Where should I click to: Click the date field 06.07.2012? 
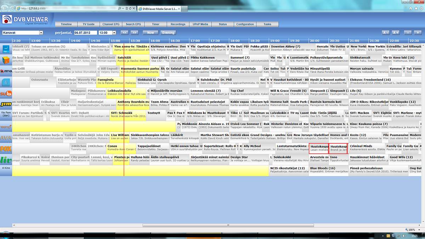pyautogui.click(x=85, y=33)
